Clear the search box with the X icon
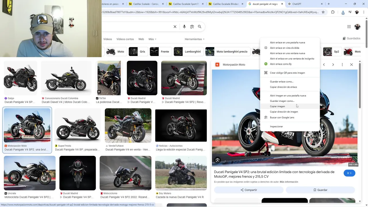The height and width of the screenshot is (207, 368). pyautogui.click(x=175, y=27)
